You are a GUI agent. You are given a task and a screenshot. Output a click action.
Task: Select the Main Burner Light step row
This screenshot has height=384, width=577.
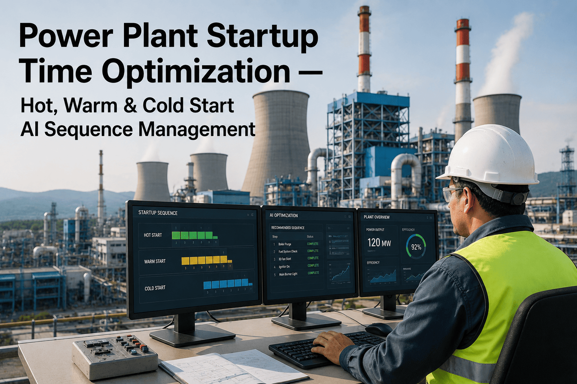point(297,274)
